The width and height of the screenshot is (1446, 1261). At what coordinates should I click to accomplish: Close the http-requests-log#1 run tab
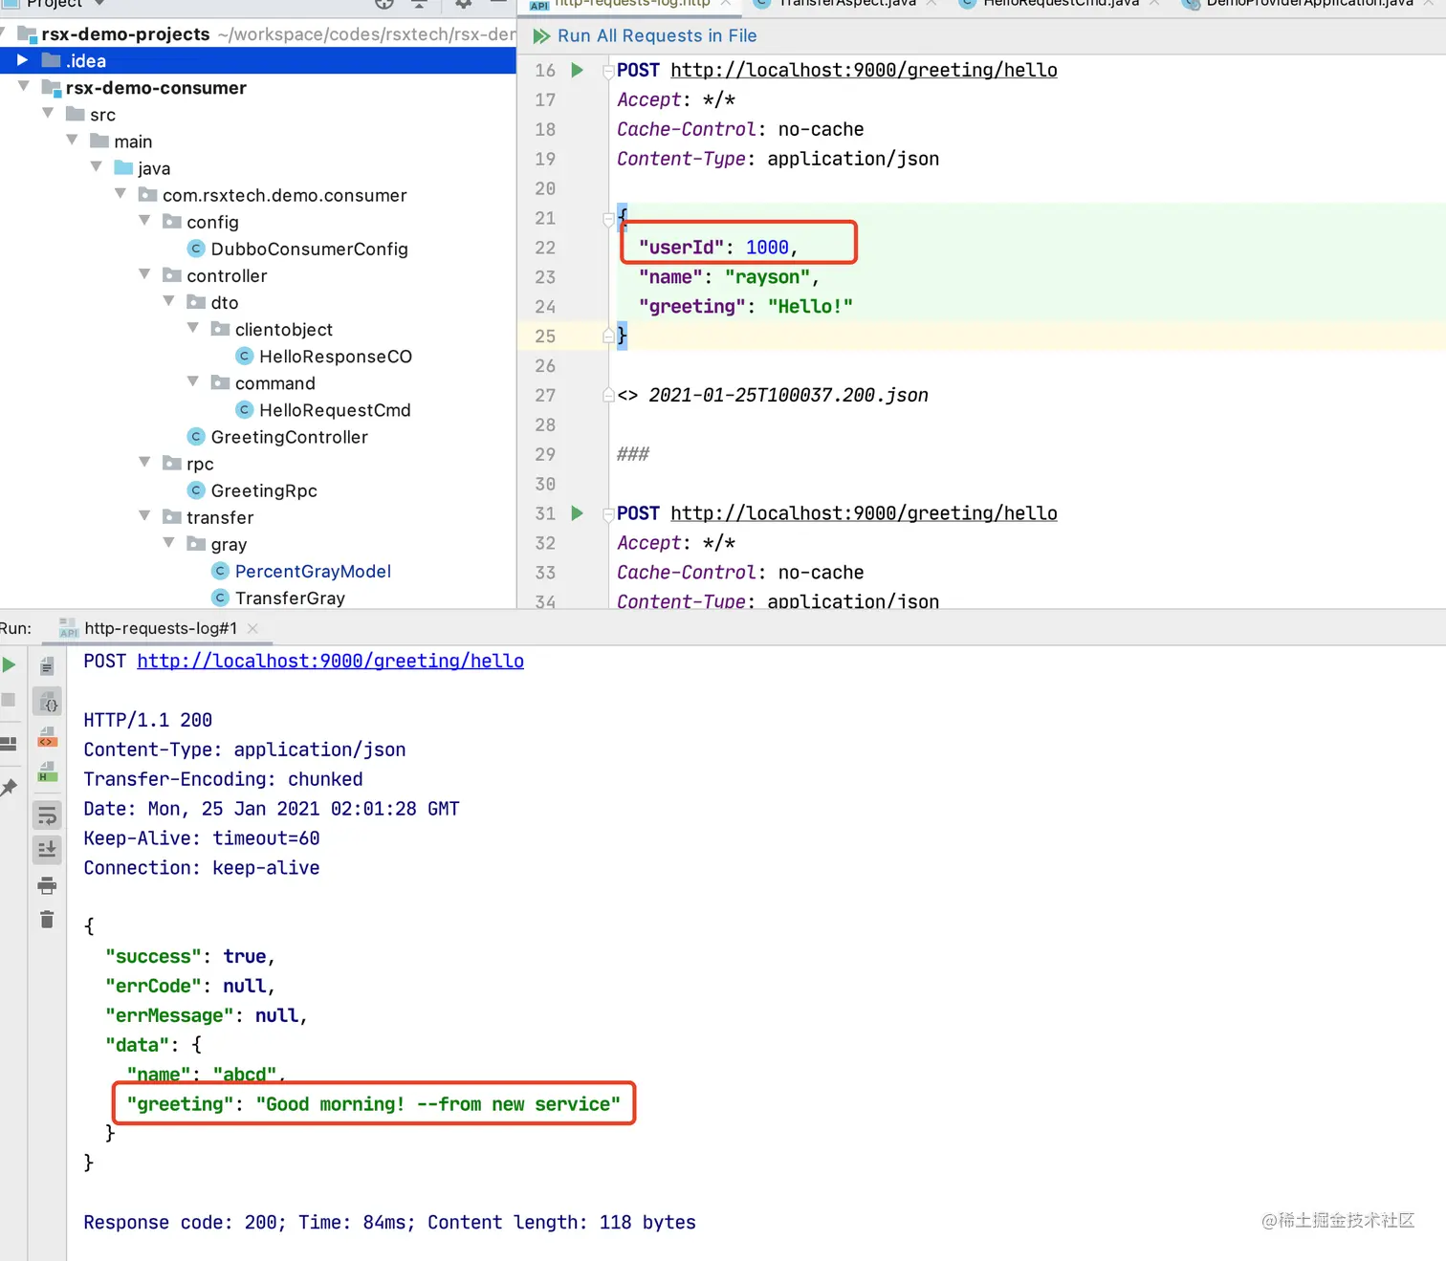click(x=252, y=628)
